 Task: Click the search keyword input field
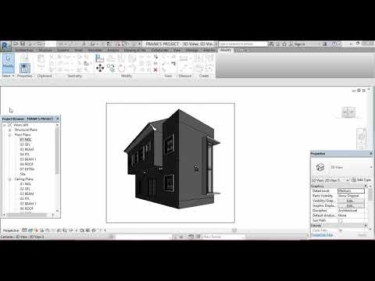click(243, 44)
